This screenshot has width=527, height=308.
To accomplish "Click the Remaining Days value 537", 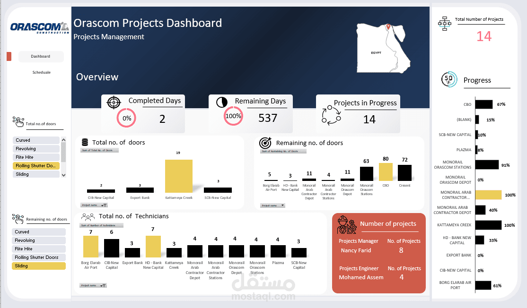I will click(268, 118).
